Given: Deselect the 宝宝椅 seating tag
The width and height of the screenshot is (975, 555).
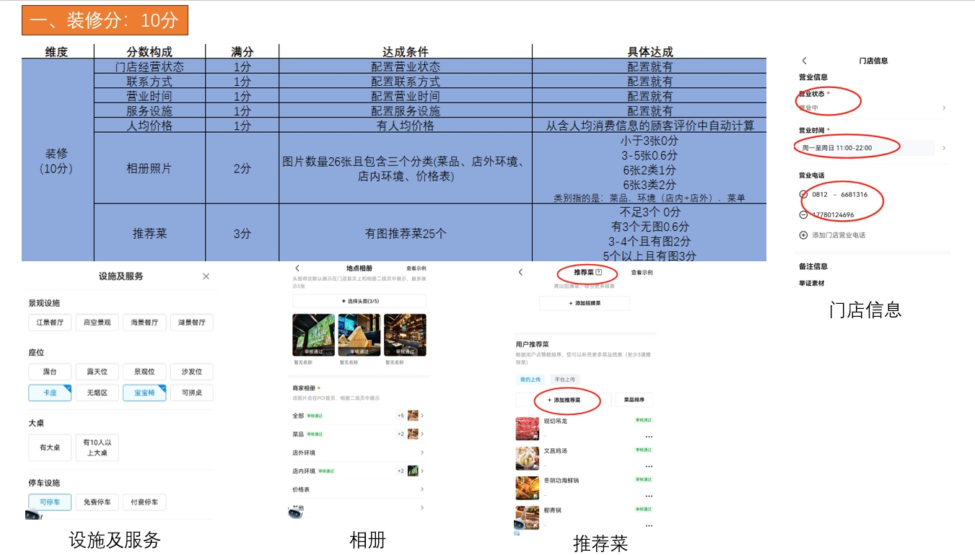Looking at the screenshot, I should pos(144,393).
